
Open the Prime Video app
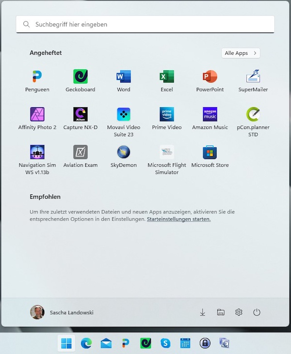(x=167, y=119)
